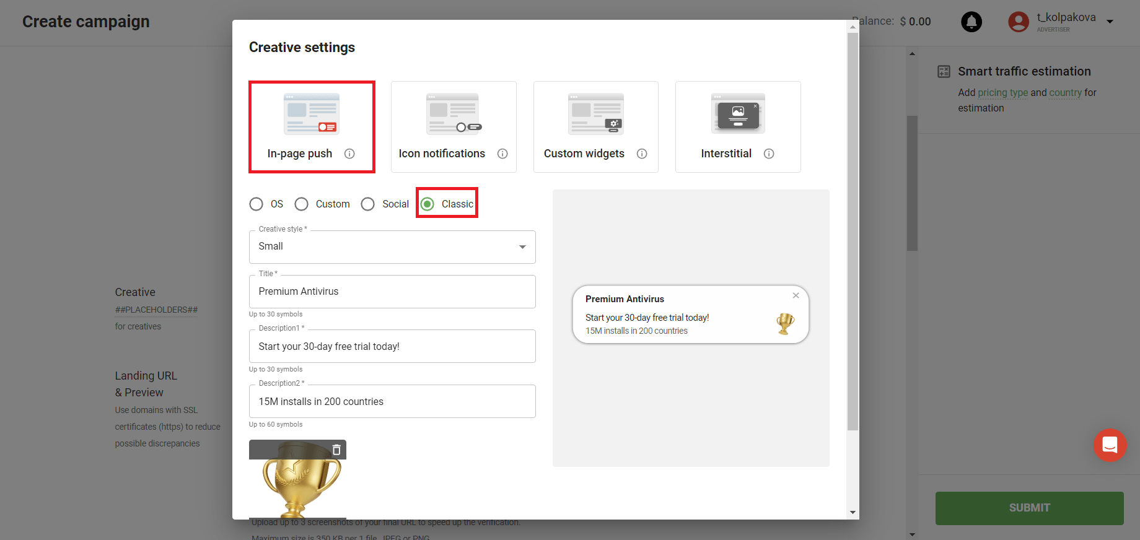Open the t_kolpakova account menu arrow
This screenshot has width=1140, height=540.
tap(1110, 22)
